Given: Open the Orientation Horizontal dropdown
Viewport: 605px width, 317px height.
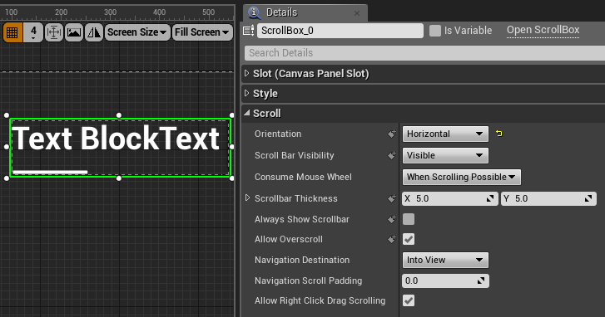Looking at the screenshot, I should point(445,134).
